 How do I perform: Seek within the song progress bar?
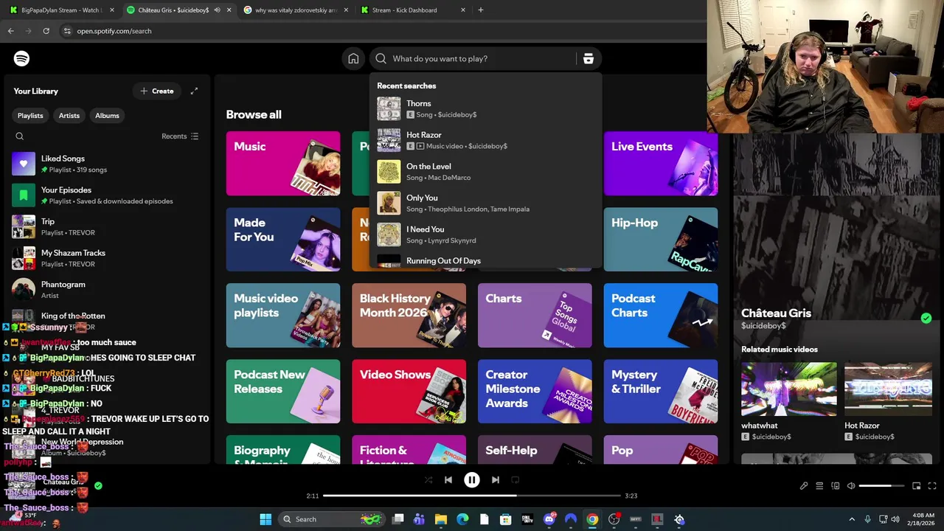tap(472, 496)
